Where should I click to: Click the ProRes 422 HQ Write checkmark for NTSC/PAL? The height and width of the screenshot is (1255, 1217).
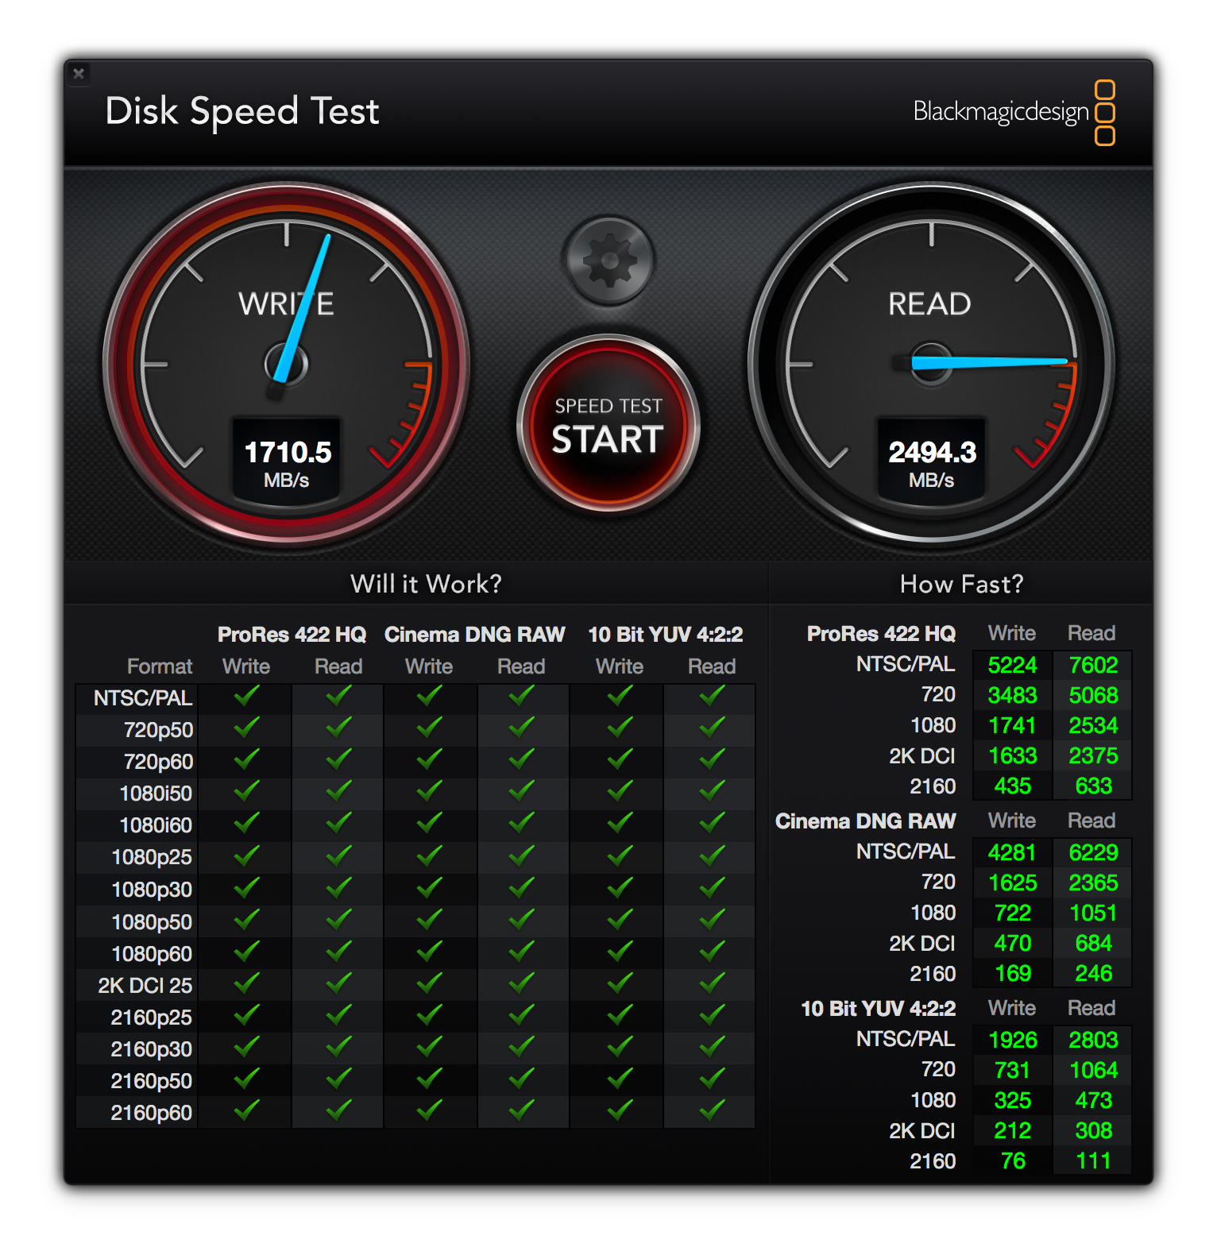tap(246, 697)
